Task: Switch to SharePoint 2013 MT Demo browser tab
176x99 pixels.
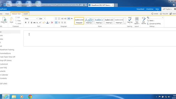Action: tap(101, 5)
